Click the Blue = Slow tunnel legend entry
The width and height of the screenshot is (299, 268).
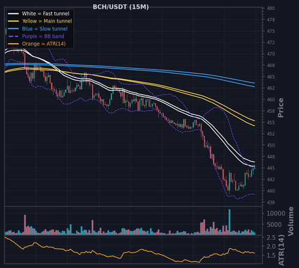(45, 29)
